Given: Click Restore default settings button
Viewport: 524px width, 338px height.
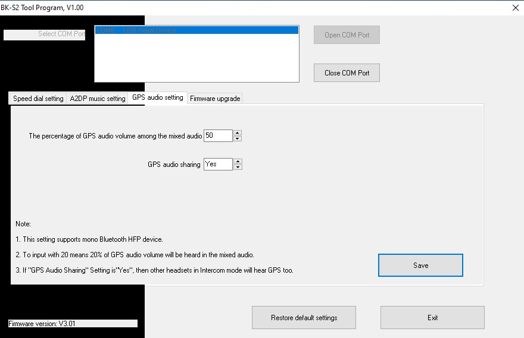Looking at the screenshot, I should click(304, 318).
